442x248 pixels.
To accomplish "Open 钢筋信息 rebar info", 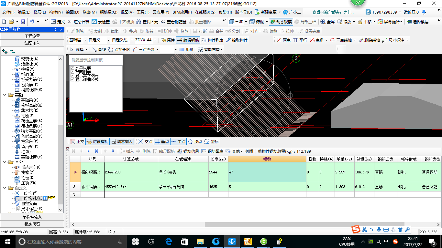I will 188,151.
